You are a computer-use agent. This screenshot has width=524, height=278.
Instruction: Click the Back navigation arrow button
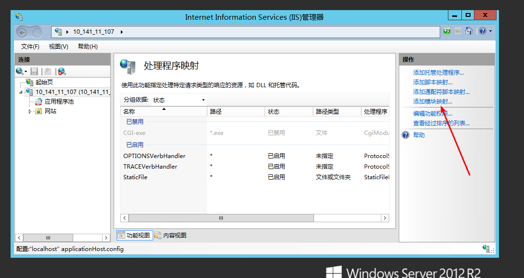tap(22, 32)
